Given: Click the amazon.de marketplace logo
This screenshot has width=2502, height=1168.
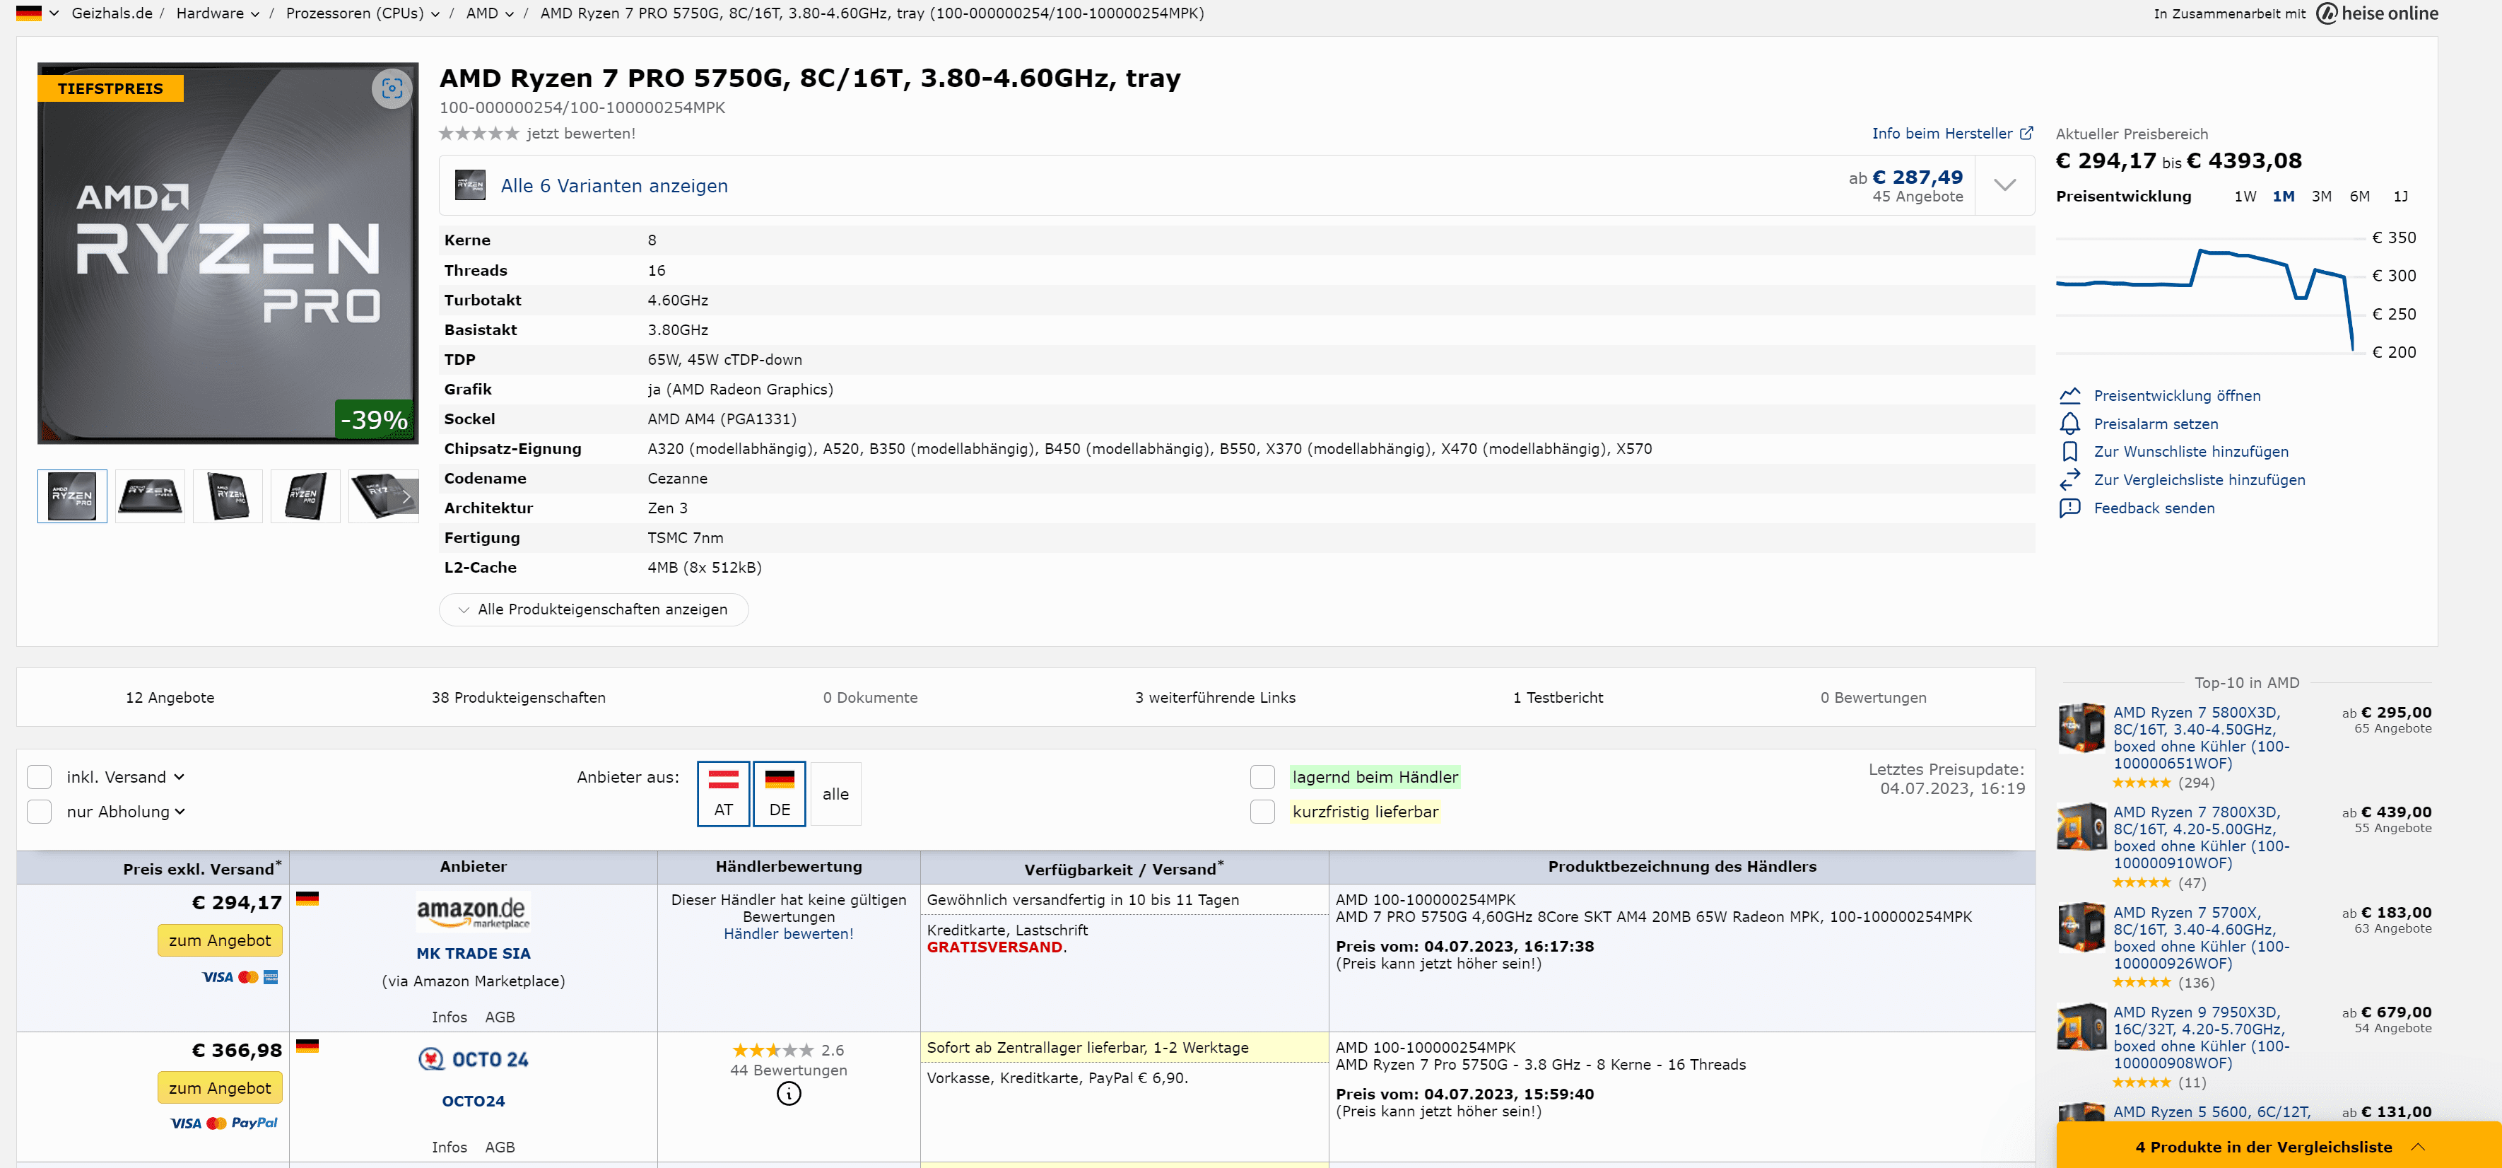Looking at the screenshot, I should (x=473, y=913).
